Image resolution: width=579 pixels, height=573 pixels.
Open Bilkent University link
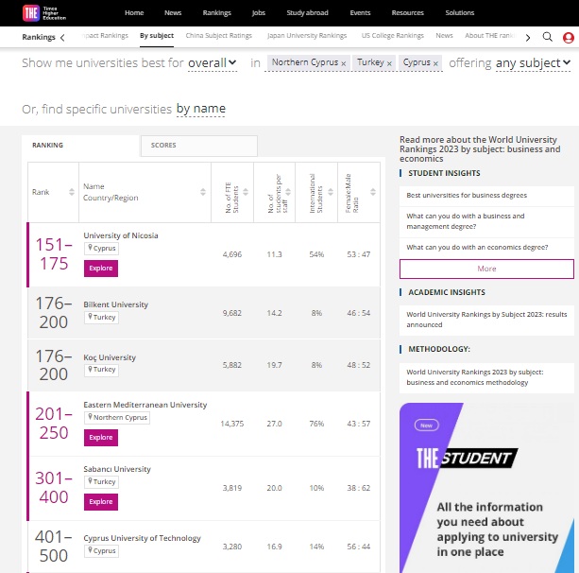(116, 304)
